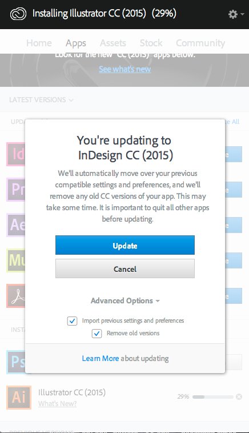Collapse the Advanced Options section
This screenshot has width=249, height=433.
point(125,300)
